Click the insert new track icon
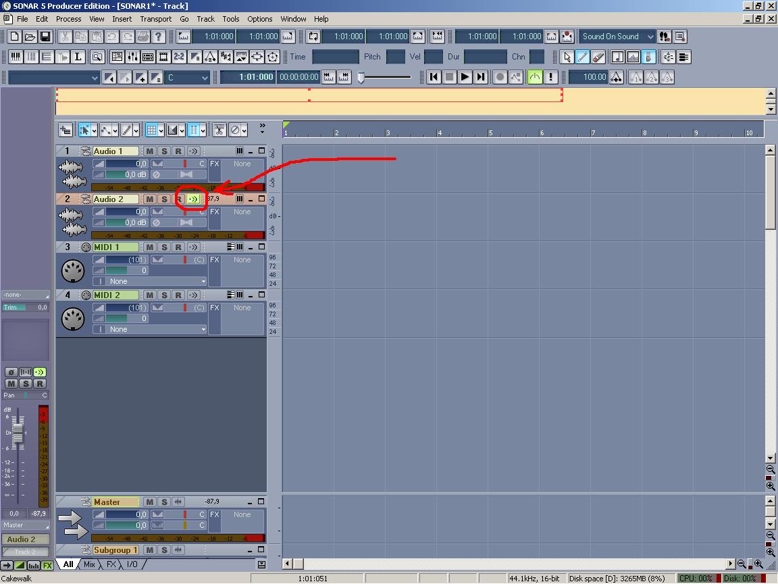This screenshot has width=778, height=584. coord(66,130)
